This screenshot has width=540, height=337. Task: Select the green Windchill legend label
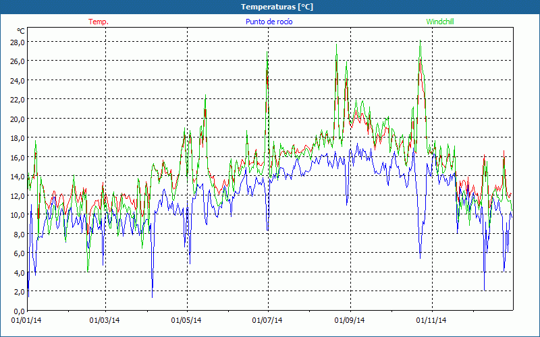(440, 22)
